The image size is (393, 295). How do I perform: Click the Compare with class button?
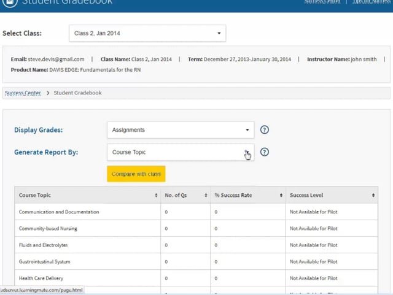(x=136, y=174)
